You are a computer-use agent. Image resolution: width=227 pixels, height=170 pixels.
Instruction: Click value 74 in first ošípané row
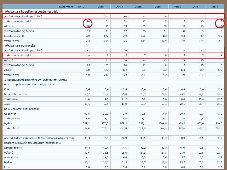[x=125, y=26]
